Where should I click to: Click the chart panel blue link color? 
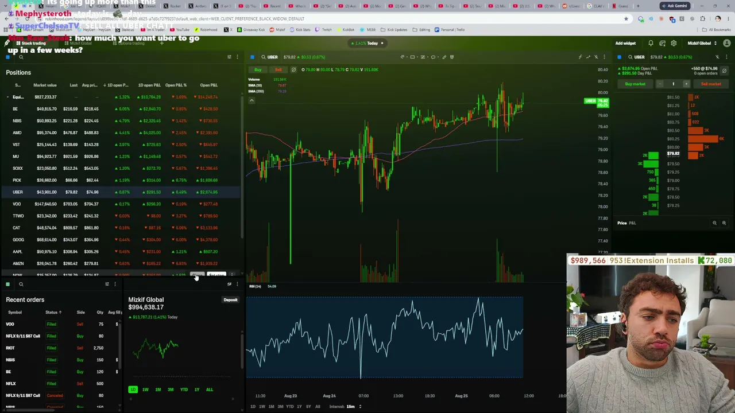[x=252, y=57]
